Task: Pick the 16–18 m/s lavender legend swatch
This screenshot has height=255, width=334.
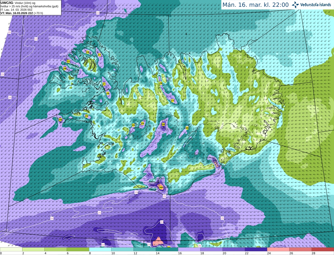Action: tap(189, 249)
